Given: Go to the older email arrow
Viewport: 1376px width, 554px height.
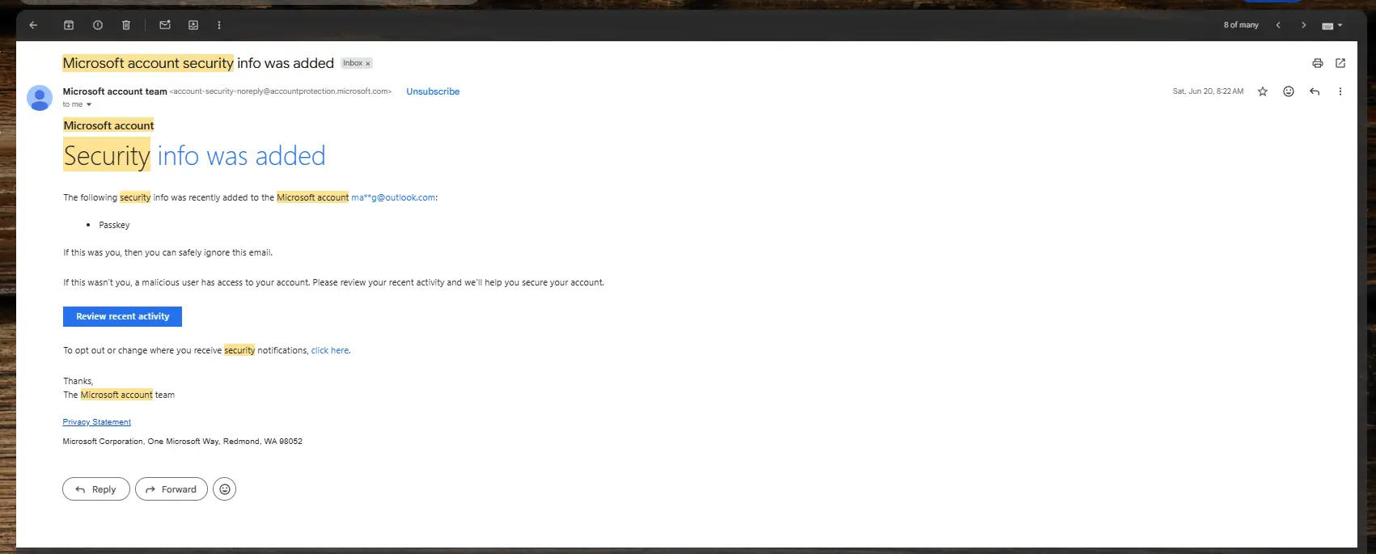Looking at the screenshot, I should (1303, 25).
